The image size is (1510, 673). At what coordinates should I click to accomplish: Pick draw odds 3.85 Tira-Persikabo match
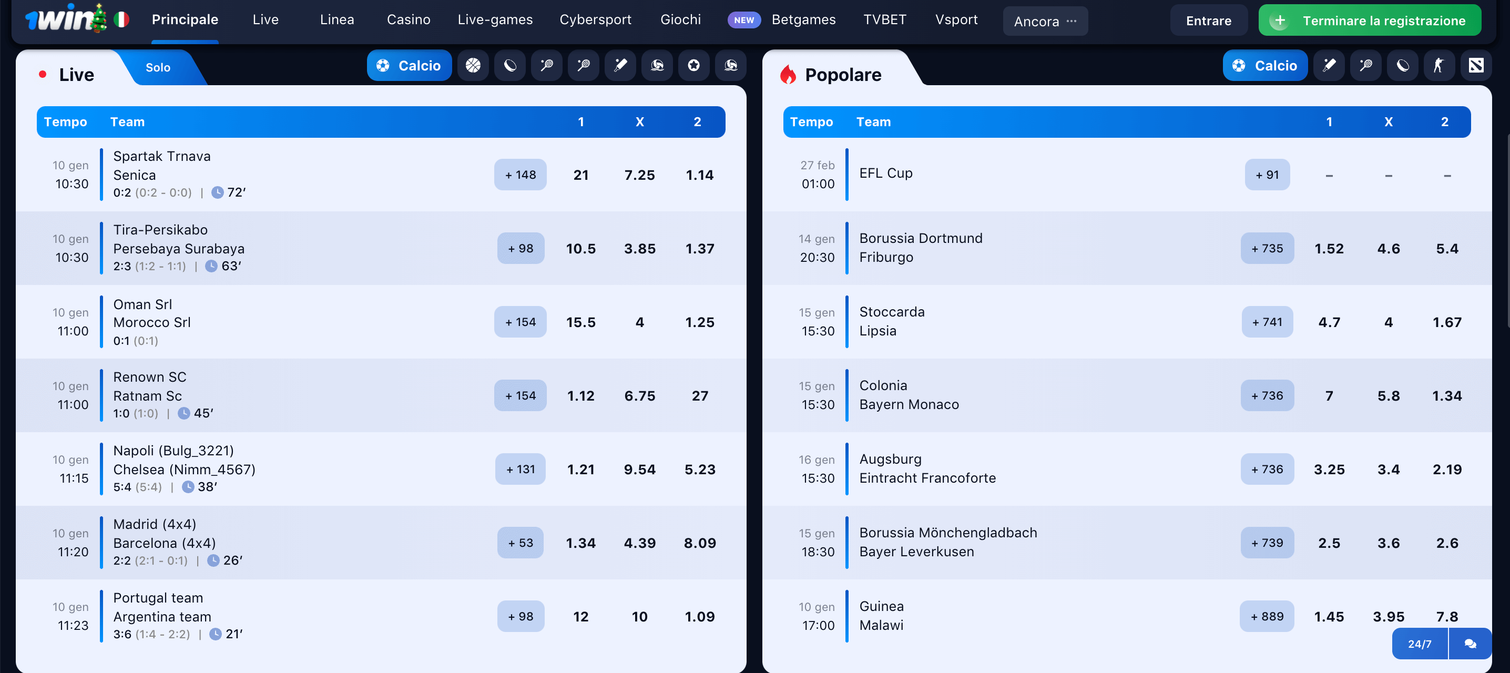click(639, 249)
